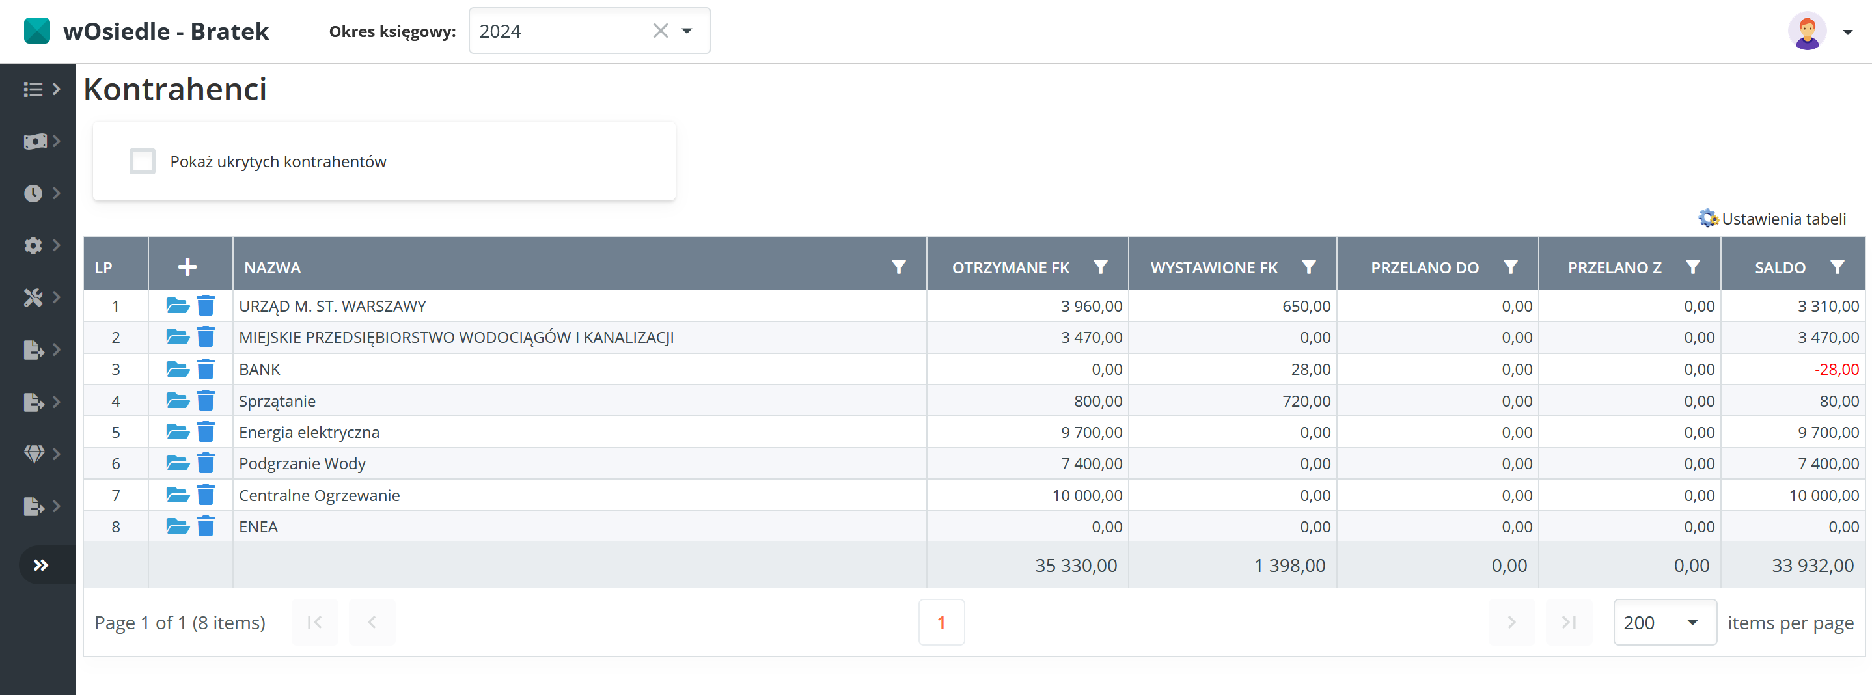The height and width of the screenshot is (695, 1872).
Task: Expand the Okres księgowy year dropdown
Action: pos(687,31)
